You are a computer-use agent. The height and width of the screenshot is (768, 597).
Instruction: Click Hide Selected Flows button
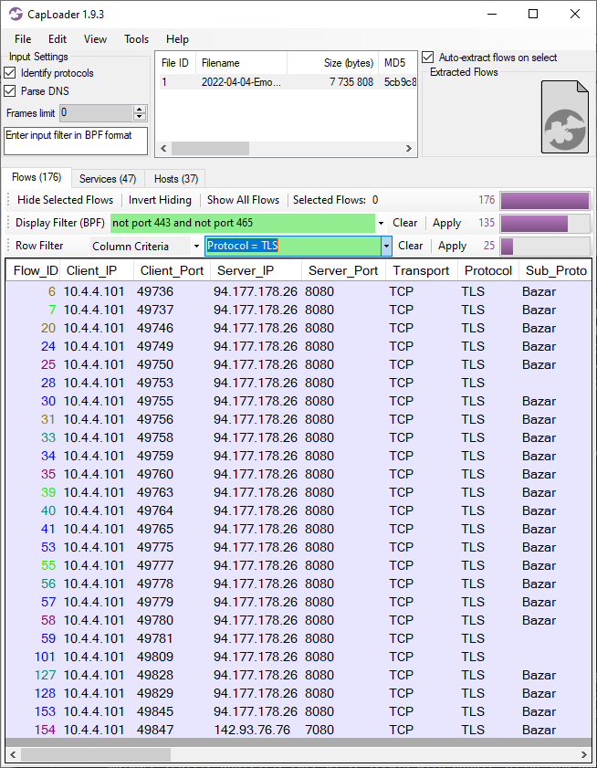65,200
